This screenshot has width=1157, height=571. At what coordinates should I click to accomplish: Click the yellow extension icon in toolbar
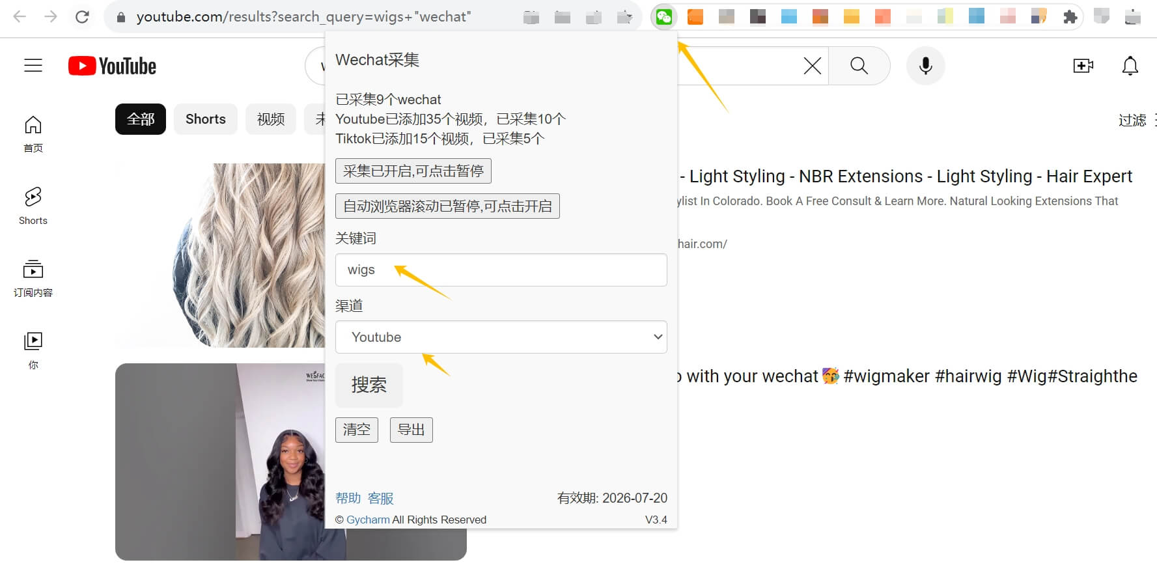[x=852, y=17]
